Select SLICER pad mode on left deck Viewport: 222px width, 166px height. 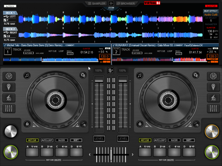(61, 140)
